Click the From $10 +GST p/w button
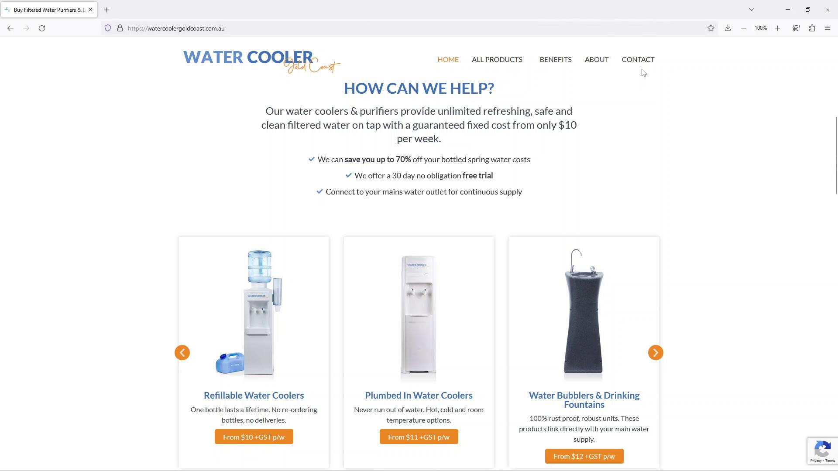Viewport: 838px width, 471px height. click(x=254, y=437)
